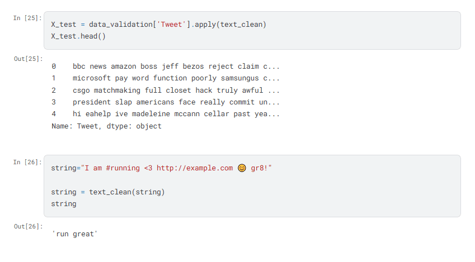This screenshot has height=262, width=475.
Task: Select output row 3 about president
Action: coord(166,102)
